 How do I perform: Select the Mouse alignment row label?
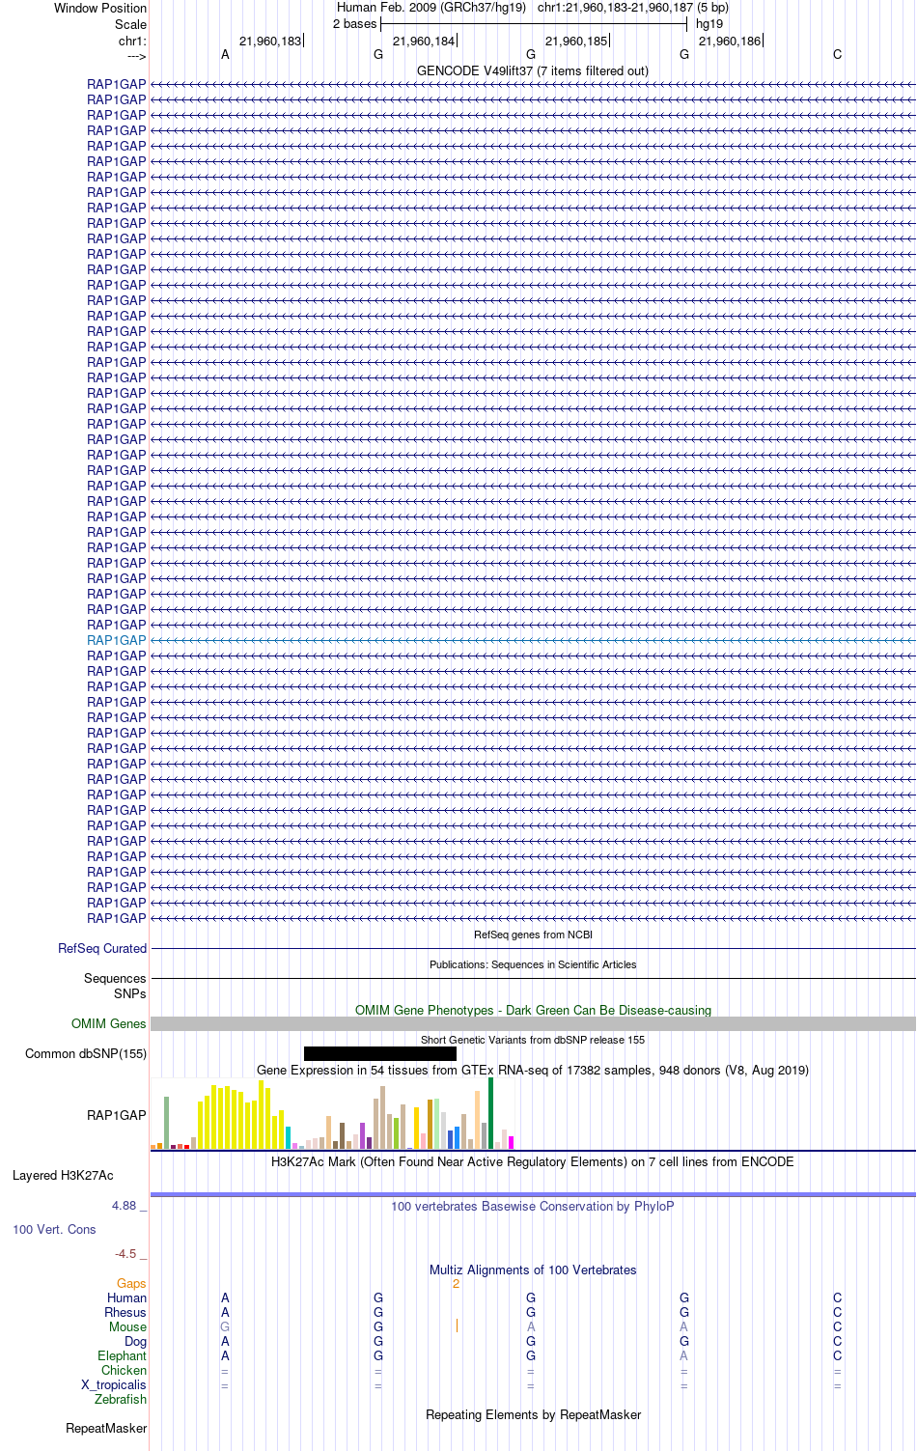coord(127,1326)
